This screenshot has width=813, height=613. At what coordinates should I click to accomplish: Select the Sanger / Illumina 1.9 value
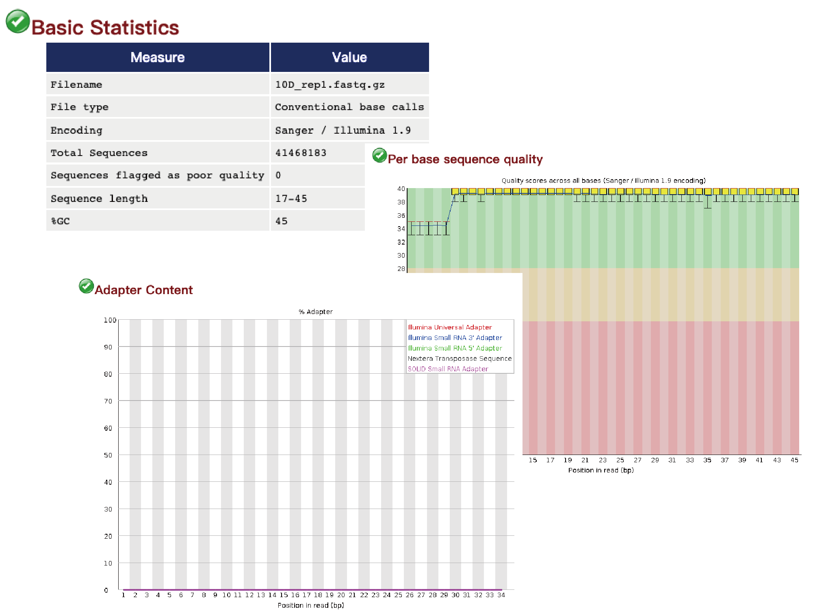pyautogui.click(x=343, y=130)
